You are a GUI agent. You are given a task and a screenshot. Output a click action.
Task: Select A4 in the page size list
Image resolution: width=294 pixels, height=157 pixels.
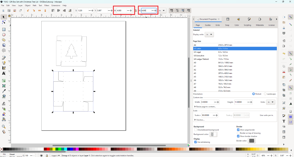[x=195, y=45]
